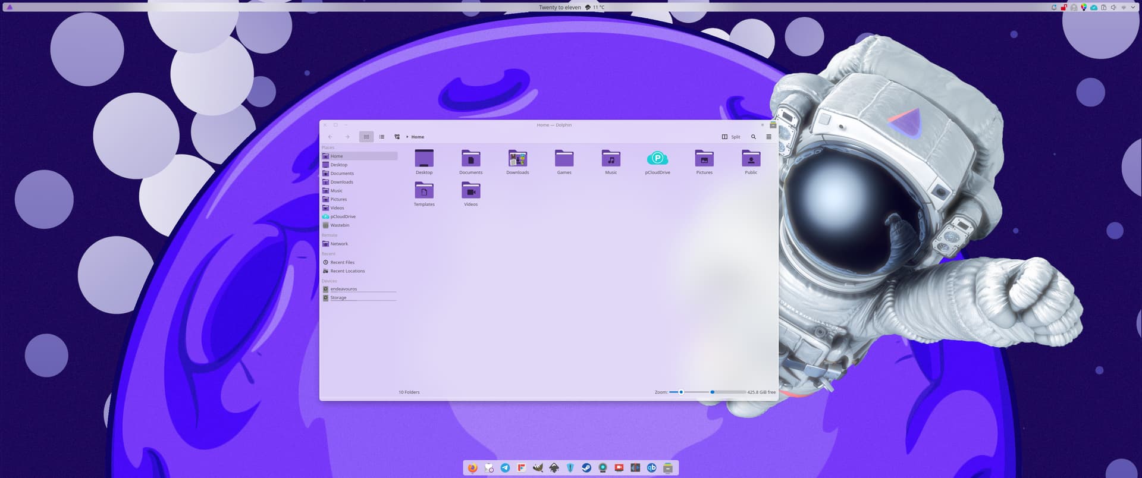The image size is (1142, 478).
Task: Select pCloudDrive in Places sidebar
Action: pyautogui.click(x=359, y=216)
